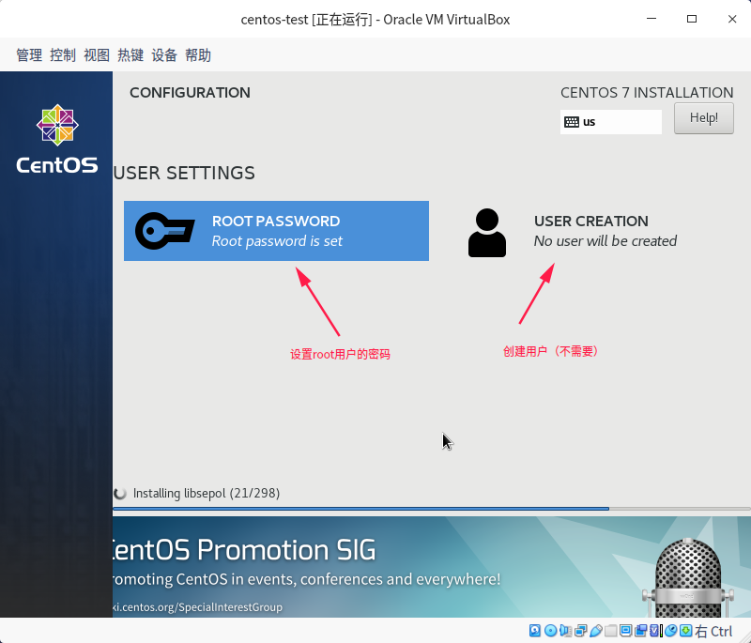Open the 控制 menu
This screenshot has height=643, width=751.
tap(63, 55)
